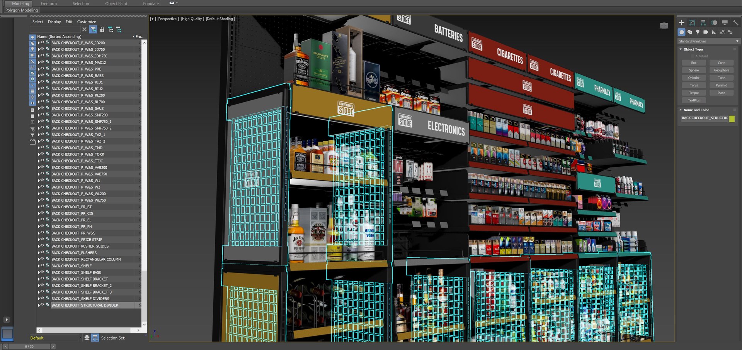Click the container brick icon in explorer sidebar
The width and height of the screenshot is (742, 350).
(32, 142)
